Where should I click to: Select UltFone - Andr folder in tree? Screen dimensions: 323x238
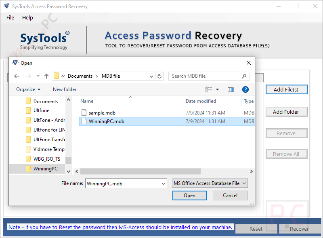point(45,120)
